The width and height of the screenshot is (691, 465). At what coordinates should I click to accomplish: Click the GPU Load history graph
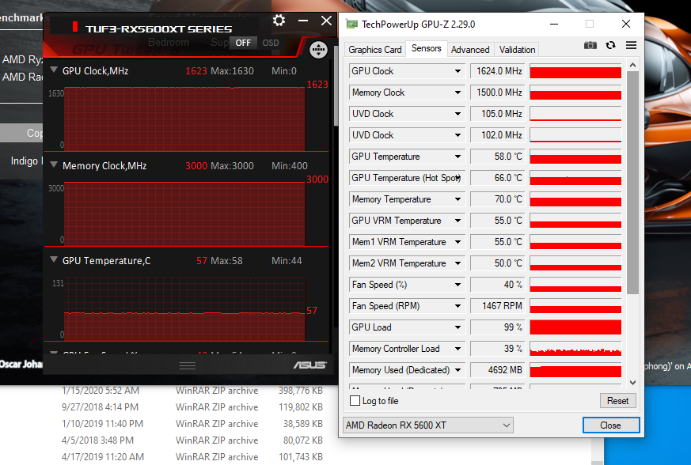(x=575, y=327)
